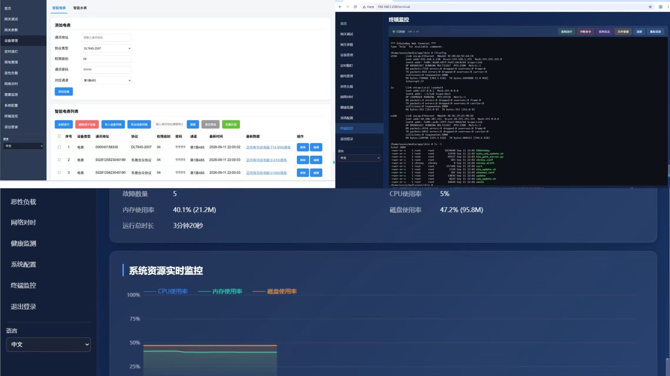Click the 搜索 button
670x376 pixels.
[x=193, y=125]
